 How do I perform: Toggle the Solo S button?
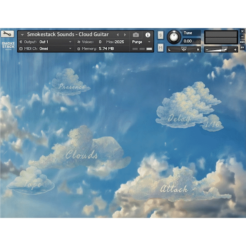coord(160,35)
